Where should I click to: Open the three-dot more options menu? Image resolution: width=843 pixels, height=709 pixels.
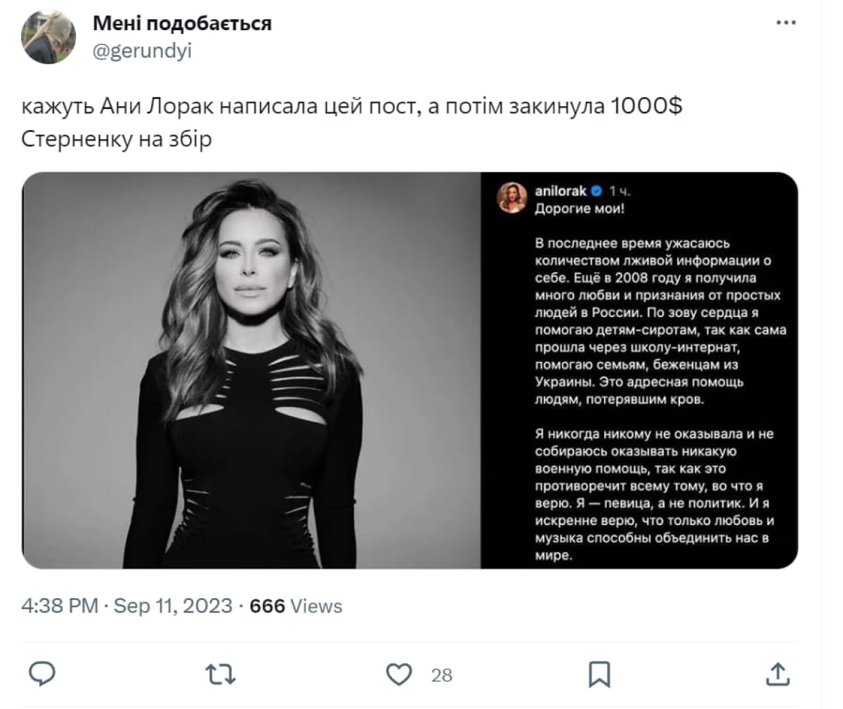coord(786,23)
